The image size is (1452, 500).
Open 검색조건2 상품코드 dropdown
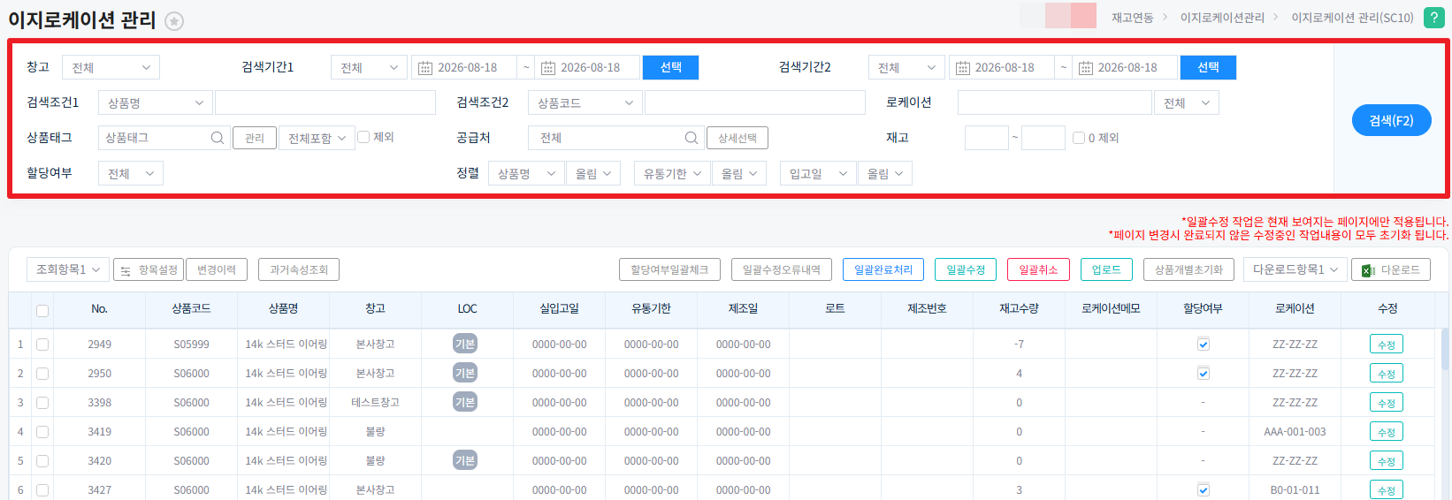585,102
